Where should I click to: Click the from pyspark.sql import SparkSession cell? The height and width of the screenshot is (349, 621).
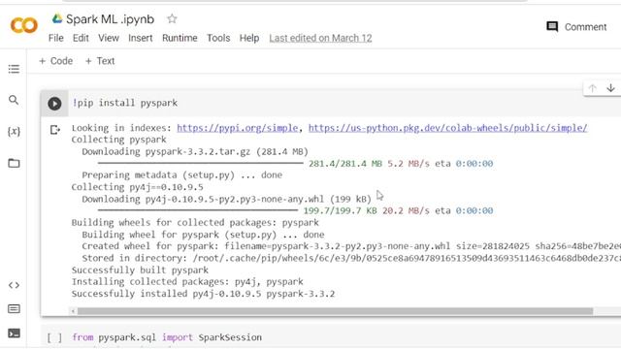167,337
